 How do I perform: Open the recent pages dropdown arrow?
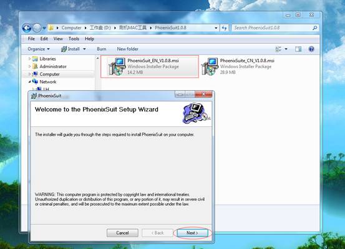tap(44, 28)
